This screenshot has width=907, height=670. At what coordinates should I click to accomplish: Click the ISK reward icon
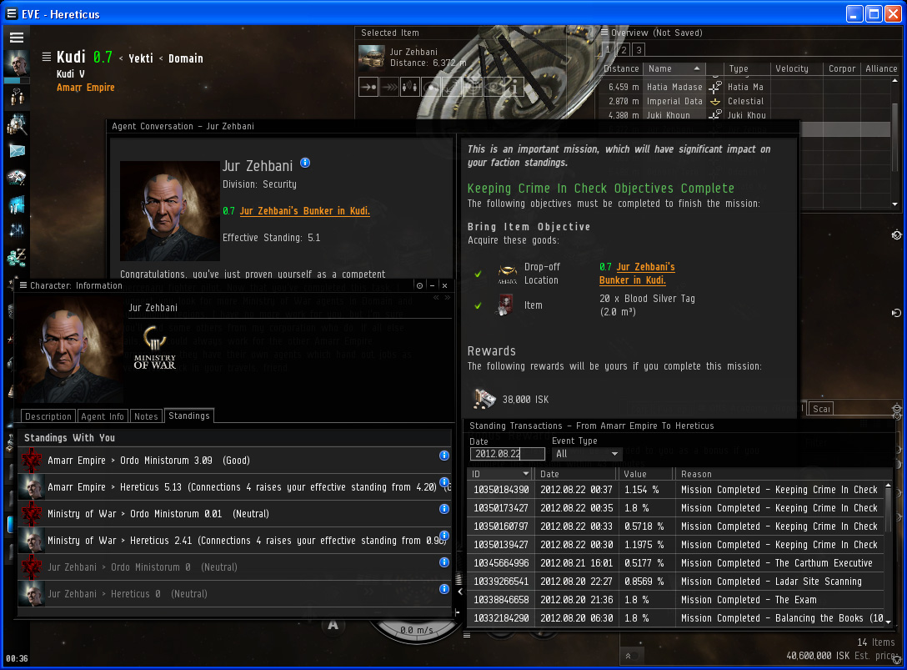coord(484,398)
